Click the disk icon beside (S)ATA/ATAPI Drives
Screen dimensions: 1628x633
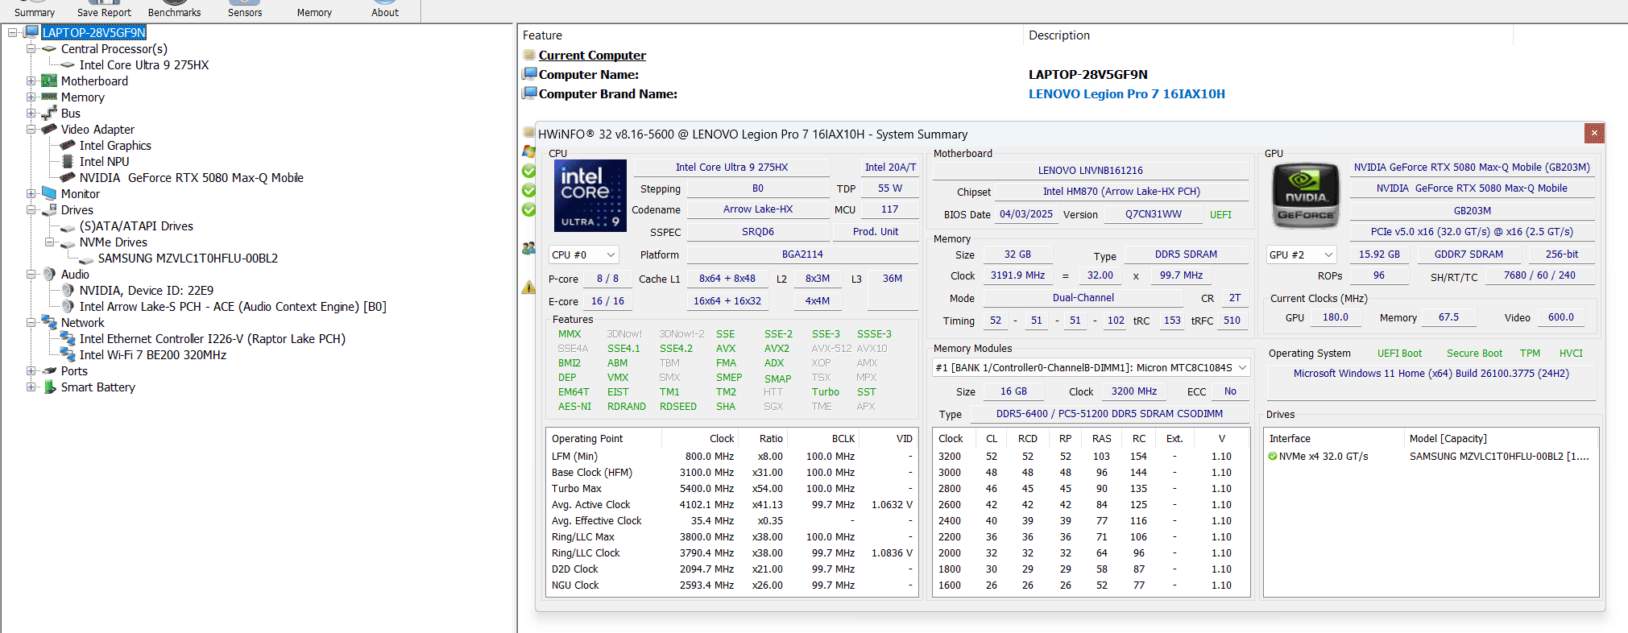coord(68,228)
